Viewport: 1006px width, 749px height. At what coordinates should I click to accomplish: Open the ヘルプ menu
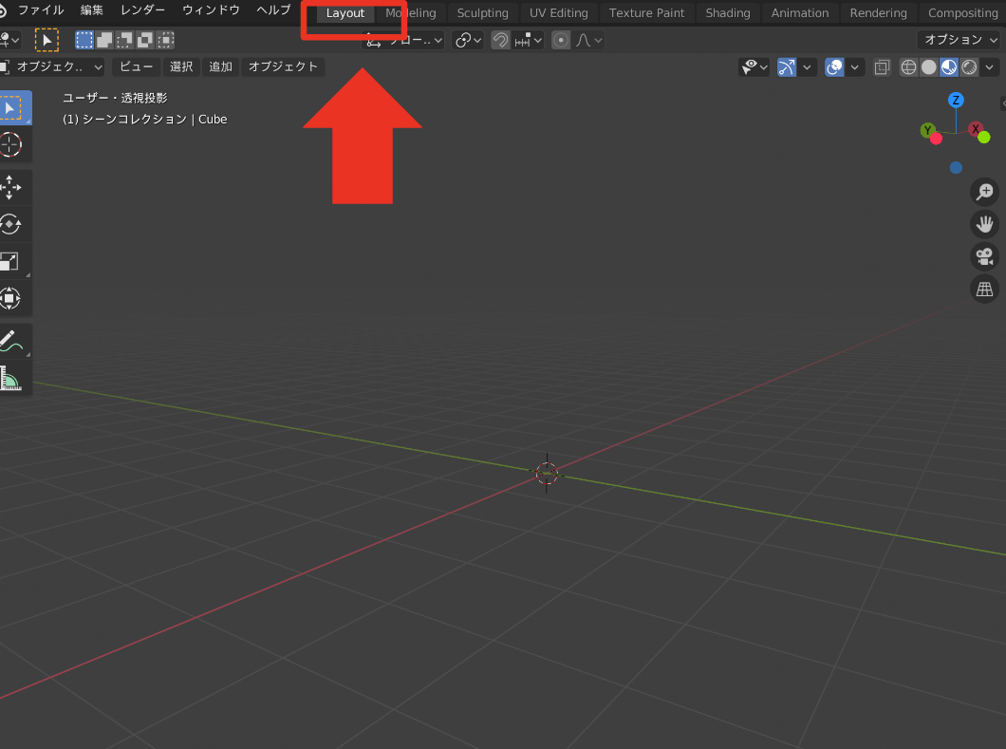point(273,10)
